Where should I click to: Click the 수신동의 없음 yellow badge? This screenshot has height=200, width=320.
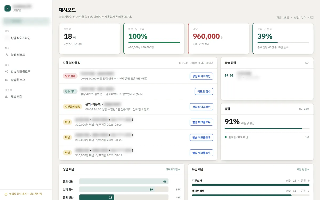(x=73, y=107)
